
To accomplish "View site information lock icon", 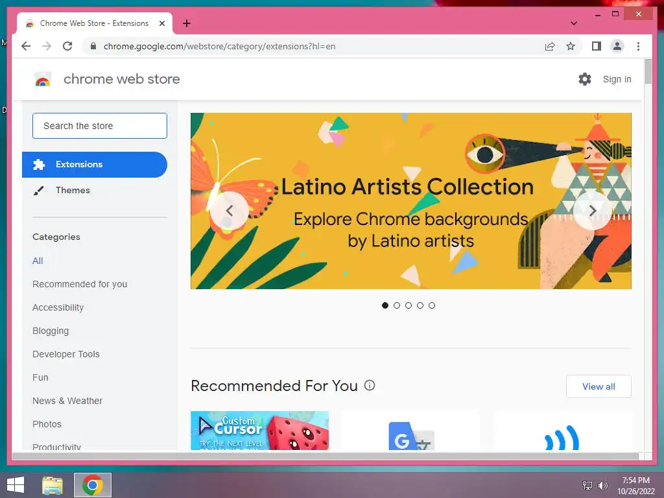I will tap(93, 46).
